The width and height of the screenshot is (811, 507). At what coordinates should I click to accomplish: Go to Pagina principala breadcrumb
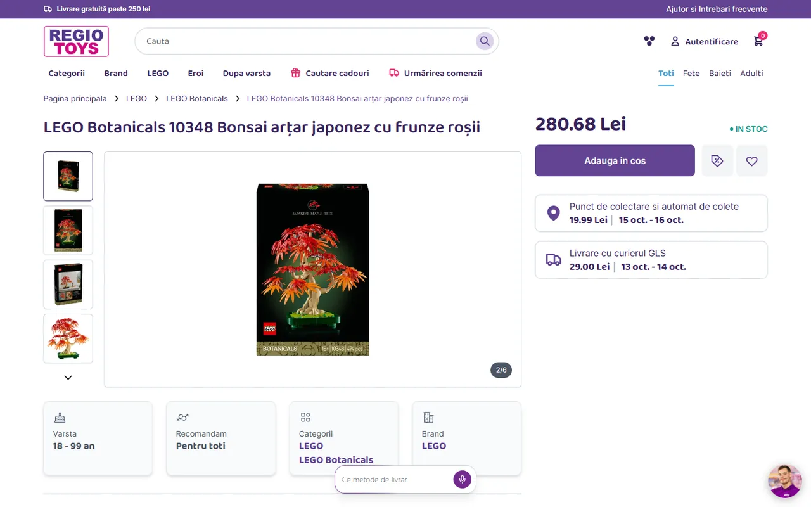[x=75, y=99]
